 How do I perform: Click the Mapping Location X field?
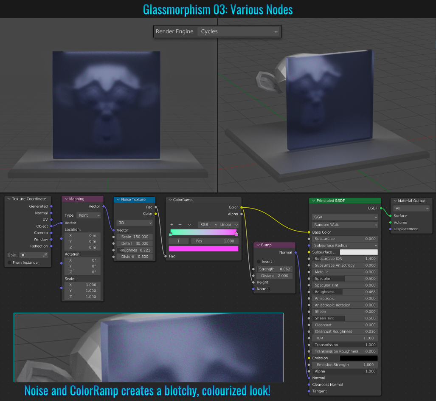pos(83,235)
